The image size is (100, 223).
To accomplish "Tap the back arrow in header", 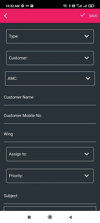I will [x=6, y=16].
